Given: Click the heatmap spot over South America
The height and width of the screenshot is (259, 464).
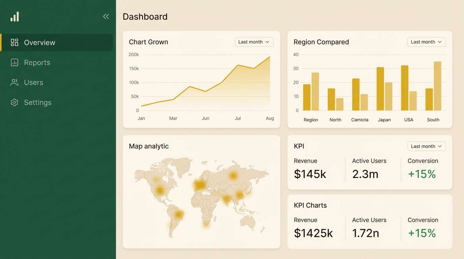Looking at the screenshot, I should pos(178,214).
